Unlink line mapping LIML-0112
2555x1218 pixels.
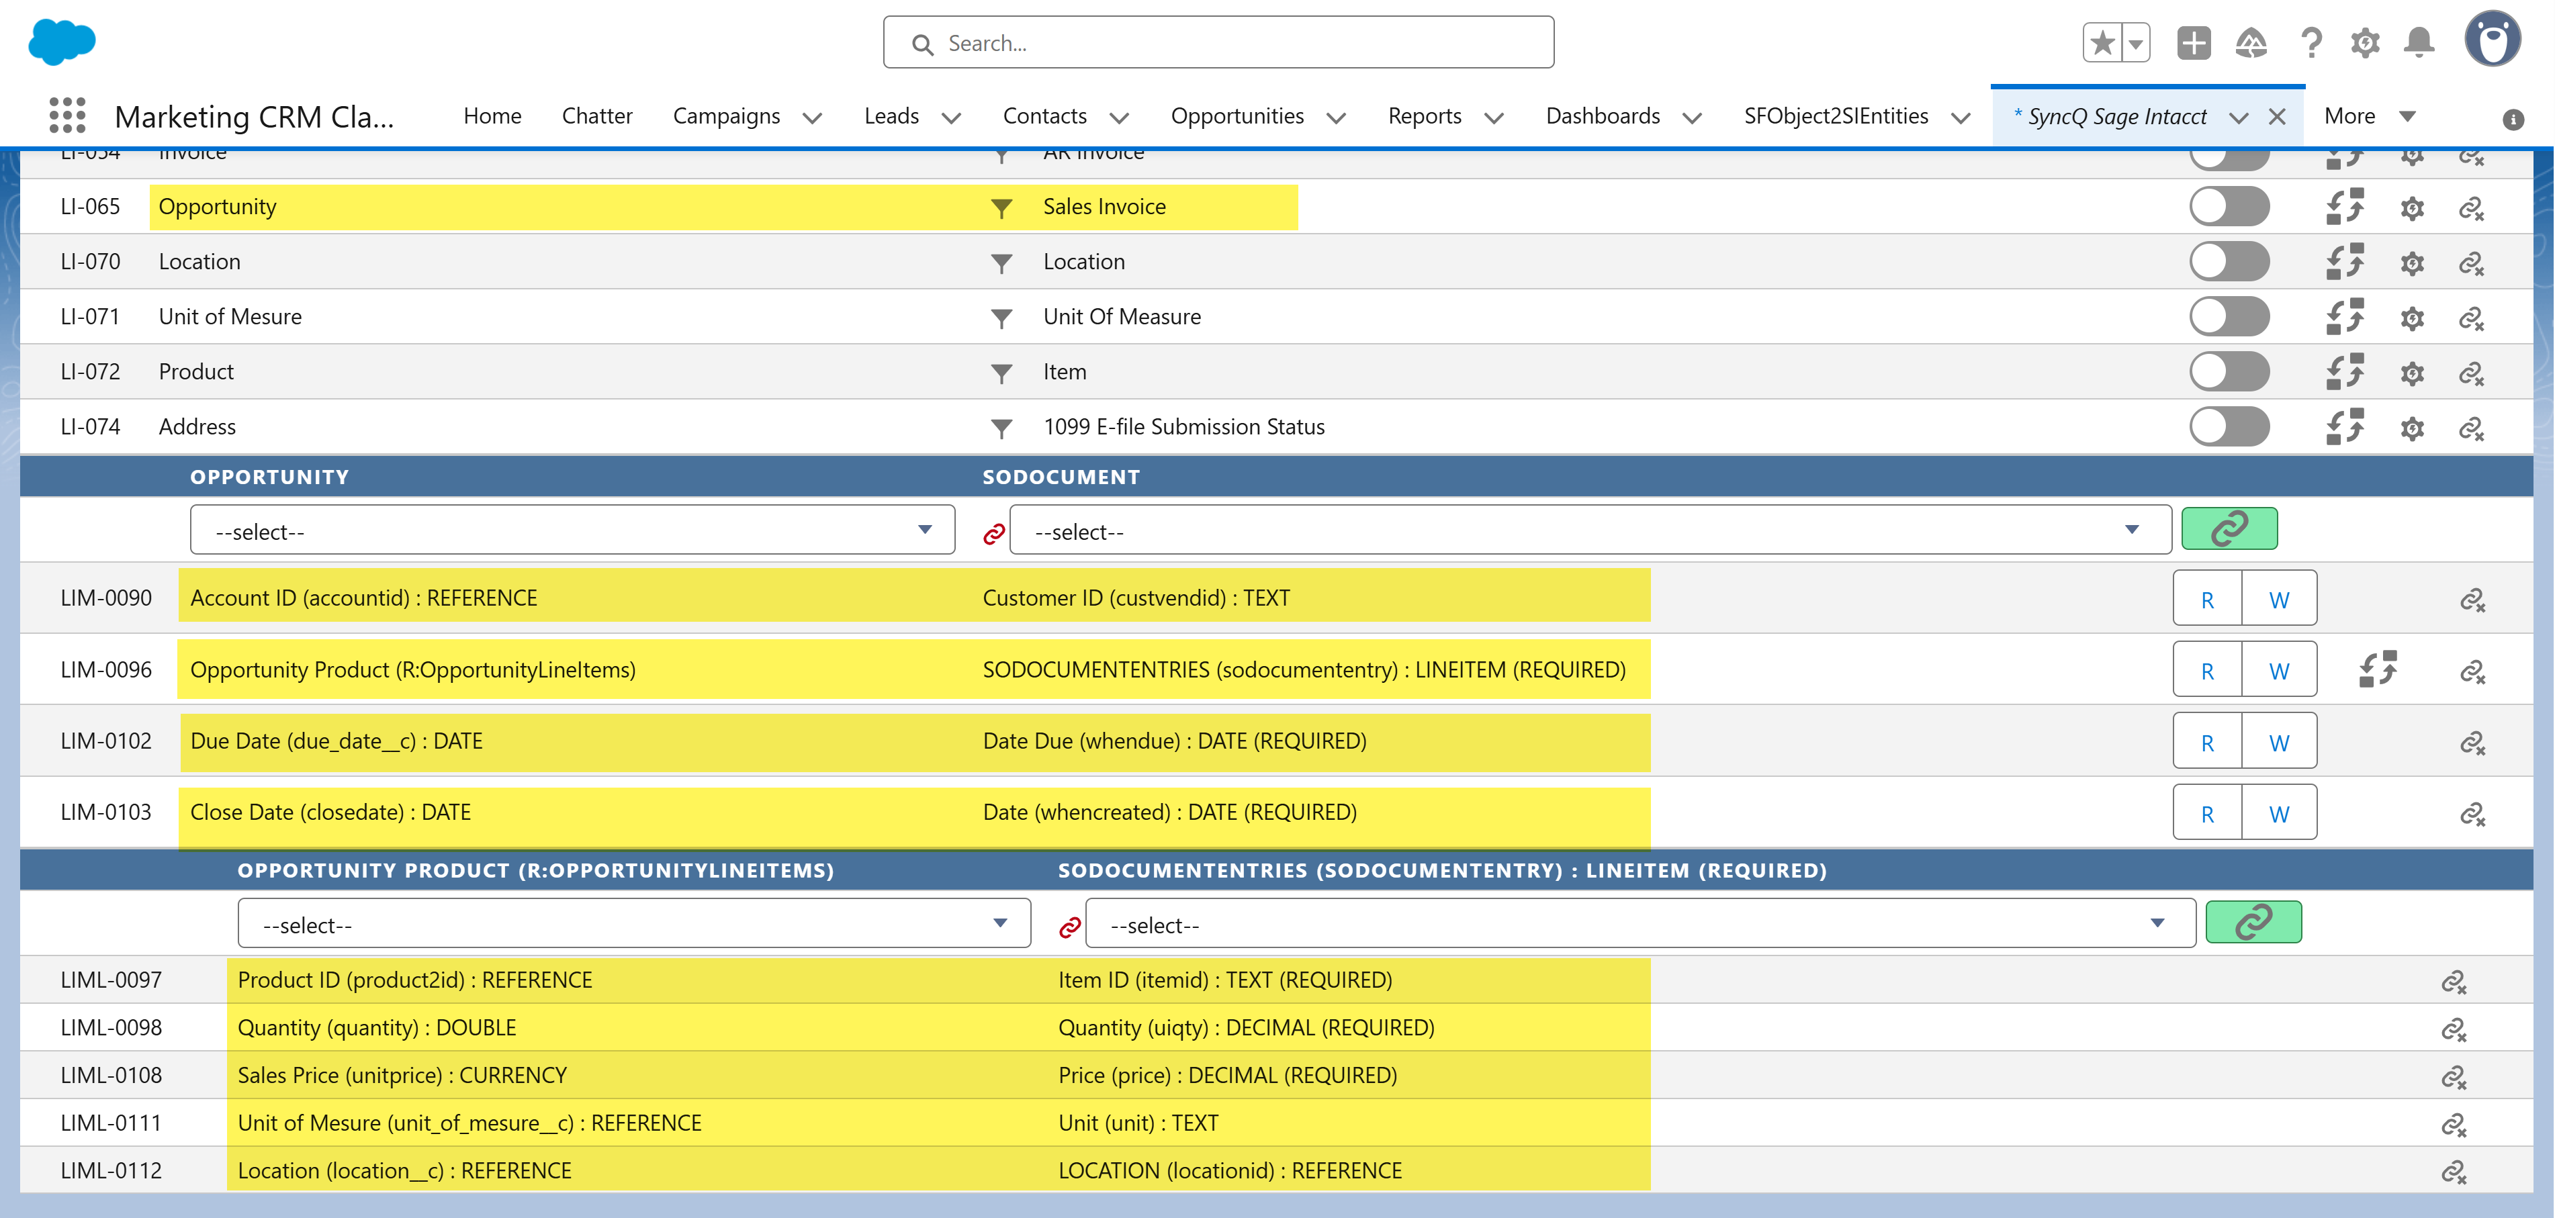point(2454,1172)
